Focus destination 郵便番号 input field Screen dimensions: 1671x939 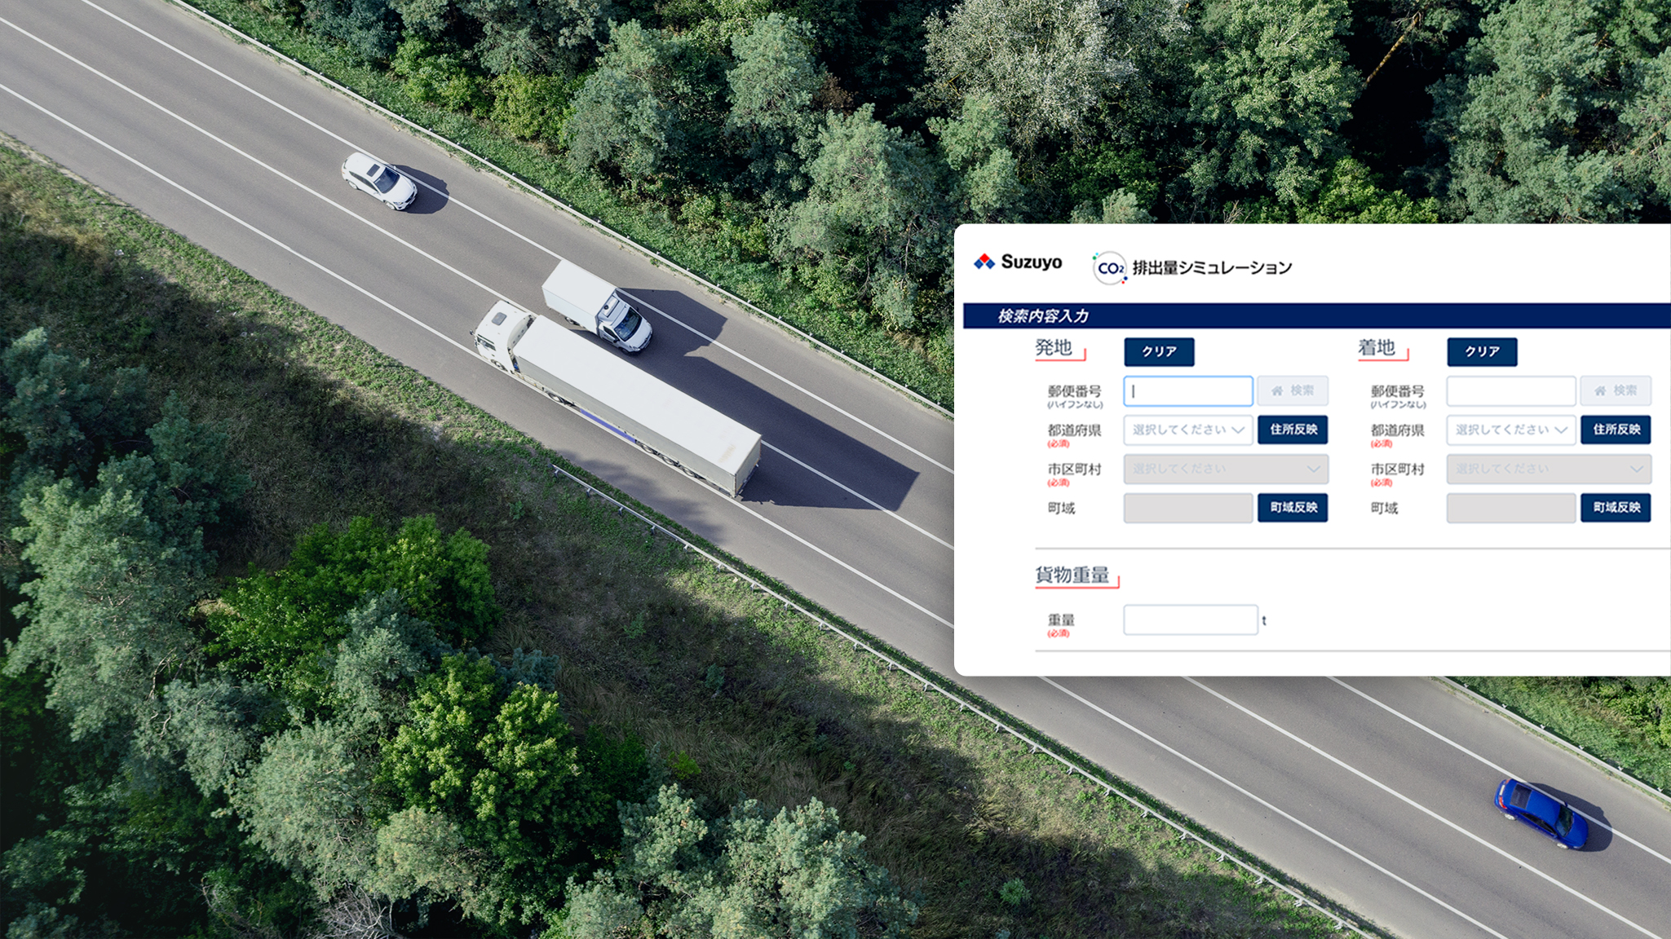coord(1510,391)
